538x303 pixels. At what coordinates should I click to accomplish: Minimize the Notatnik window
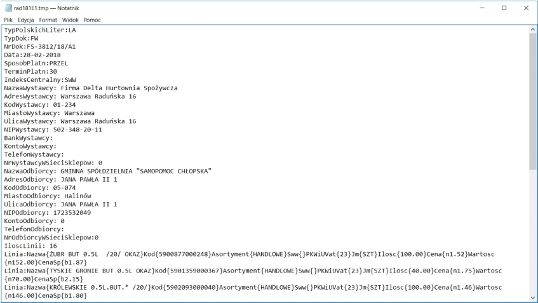(x=482, y=8)
